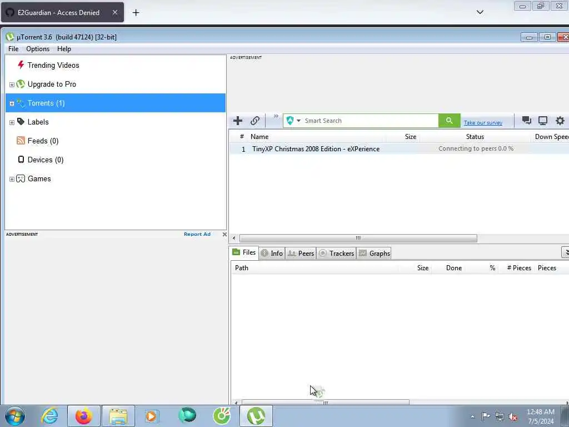Close the sidebar advertisement
Image resolution: width=569 pixels, height=427 pixels.
click(224, 234)
